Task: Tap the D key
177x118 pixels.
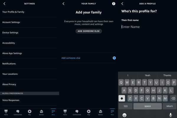Action: click(x=136, y=90)
